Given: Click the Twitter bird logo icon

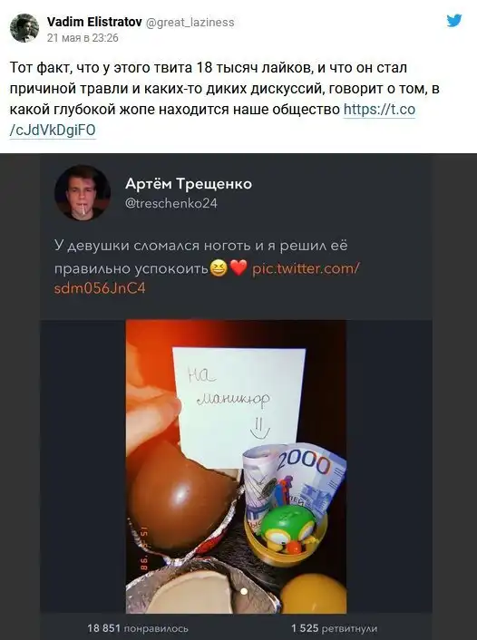Looking at the screenshot, I should (x=454, y=21).
